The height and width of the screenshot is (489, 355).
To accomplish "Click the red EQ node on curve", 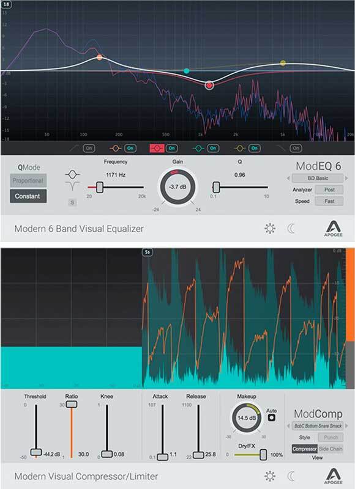I will tap(209, 85).
